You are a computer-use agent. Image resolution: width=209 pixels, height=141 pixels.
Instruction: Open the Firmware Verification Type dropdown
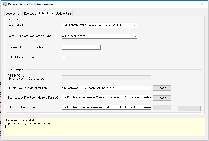click(x=135, y=36)
